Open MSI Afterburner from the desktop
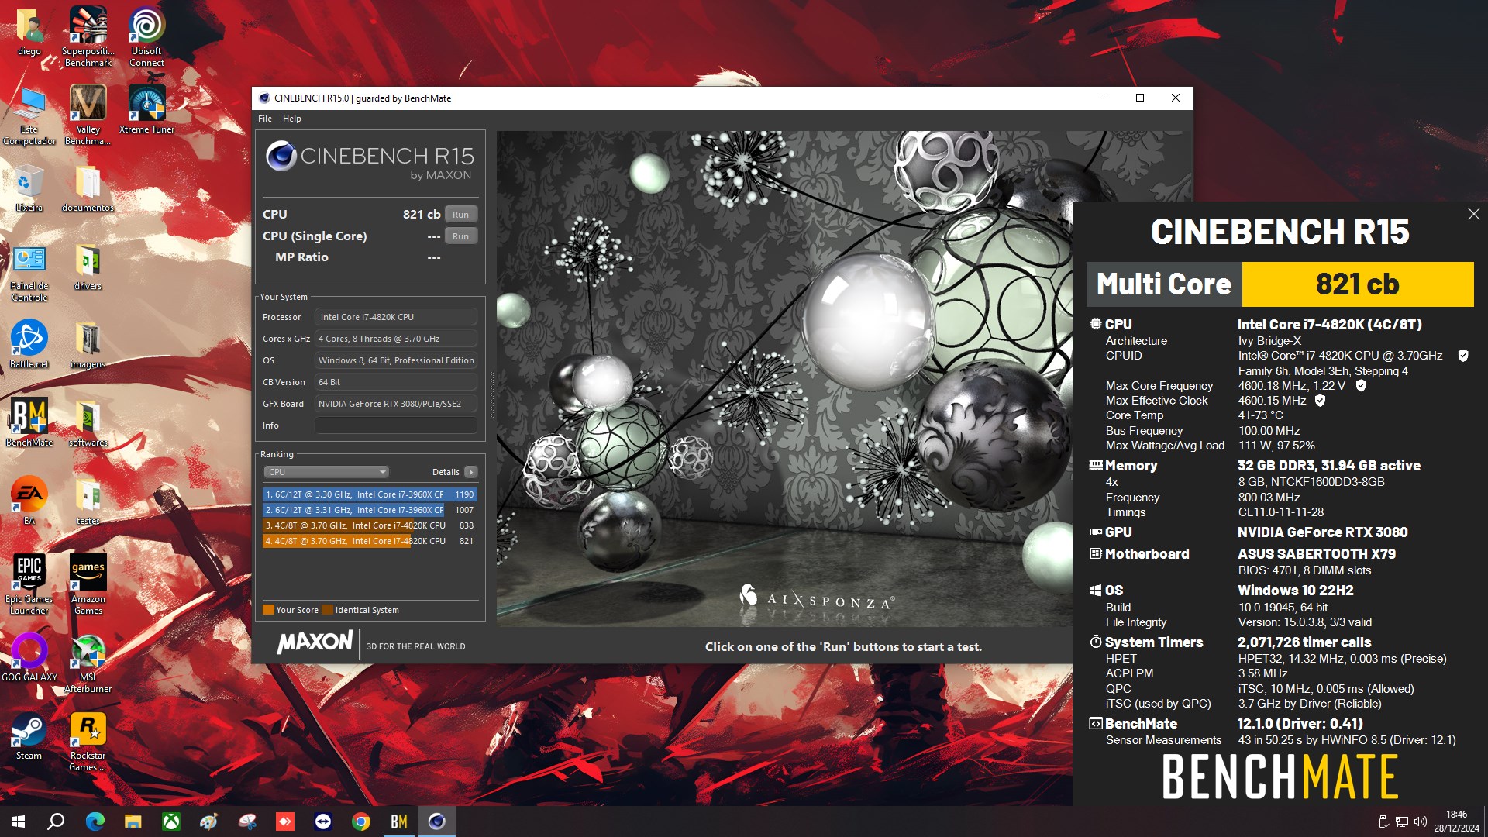 [x=88, y=663]
